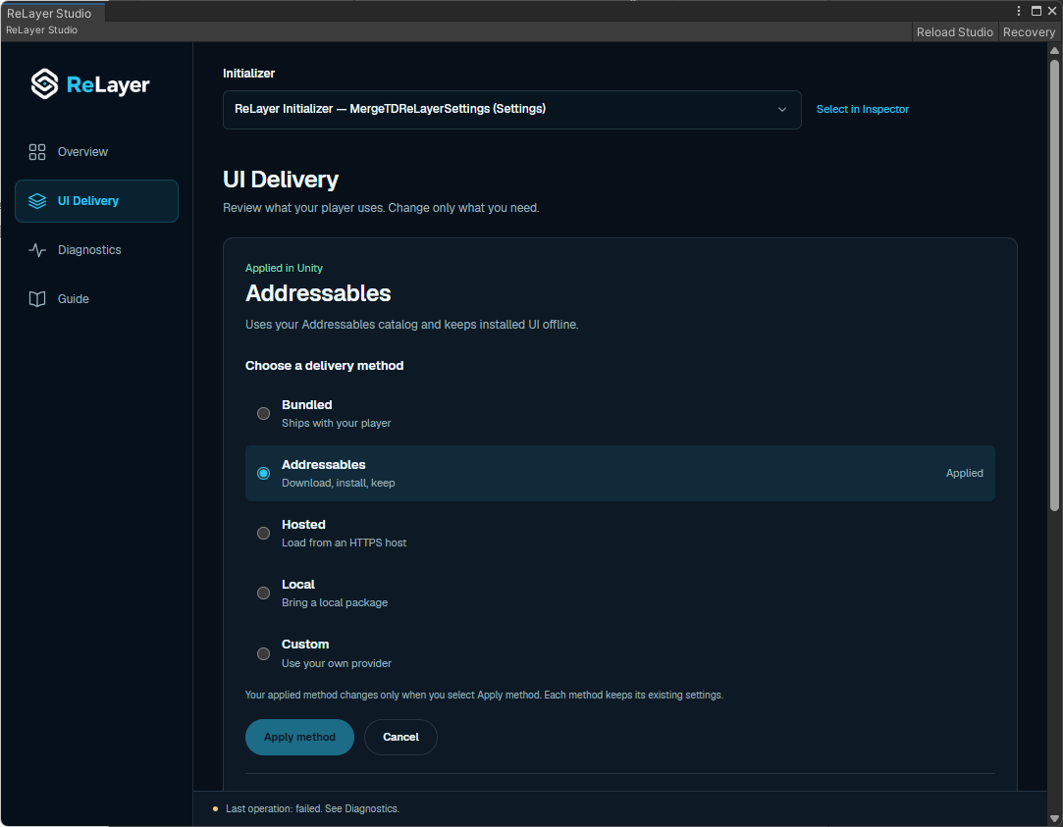This screenshot has width=1063, height=827.
Task: Click the ReLayer logo icon
Action: pos(45,84)
